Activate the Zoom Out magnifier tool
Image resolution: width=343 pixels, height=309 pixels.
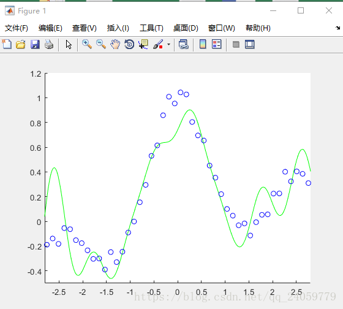pos(101,44)
